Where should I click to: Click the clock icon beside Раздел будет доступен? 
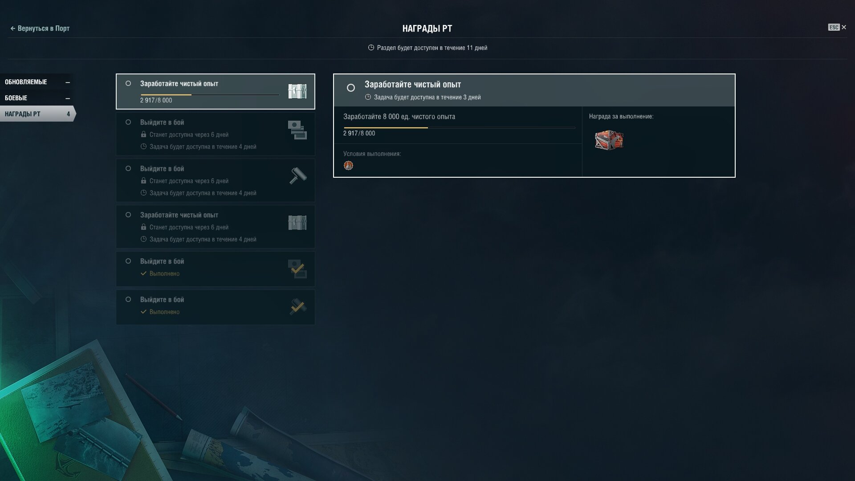371,48
